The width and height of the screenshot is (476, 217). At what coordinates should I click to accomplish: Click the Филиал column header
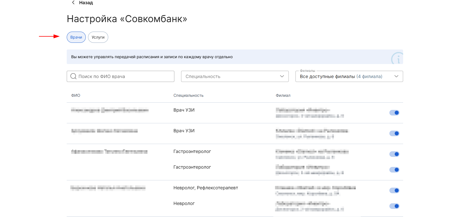[x=283, y=95]
